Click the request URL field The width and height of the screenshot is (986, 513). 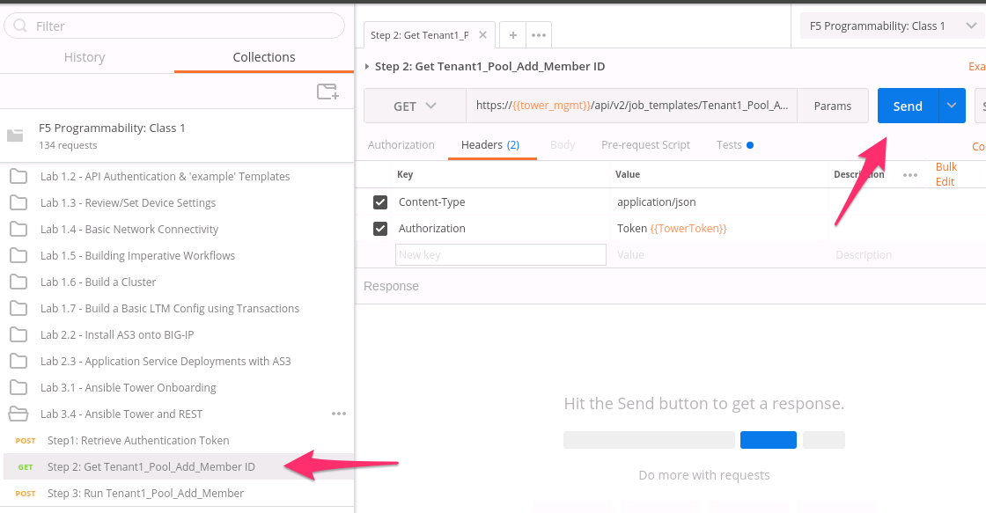[631, 106]
